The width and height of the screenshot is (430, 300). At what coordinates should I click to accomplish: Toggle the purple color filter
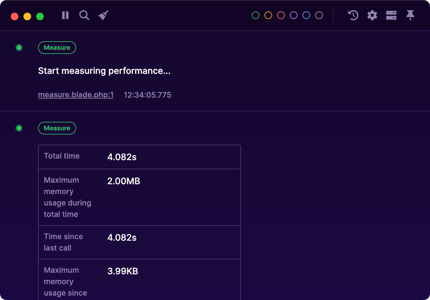point(293,15)
